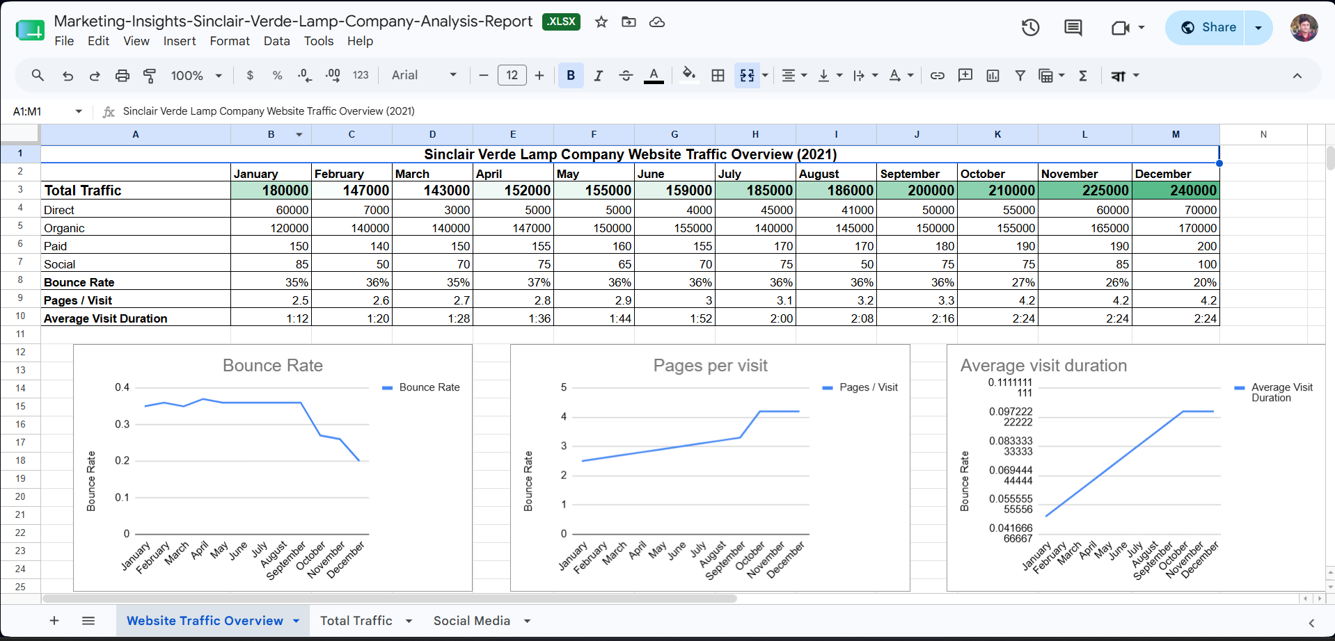
Task: Toggle italic formatting
Action: click(x=598, y=75)
